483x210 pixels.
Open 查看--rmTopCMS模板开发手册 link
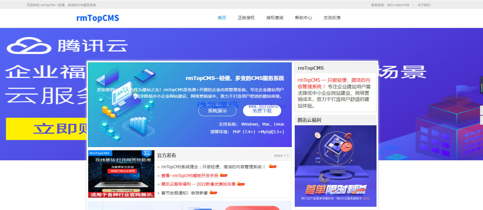click(x=190, y=176)
